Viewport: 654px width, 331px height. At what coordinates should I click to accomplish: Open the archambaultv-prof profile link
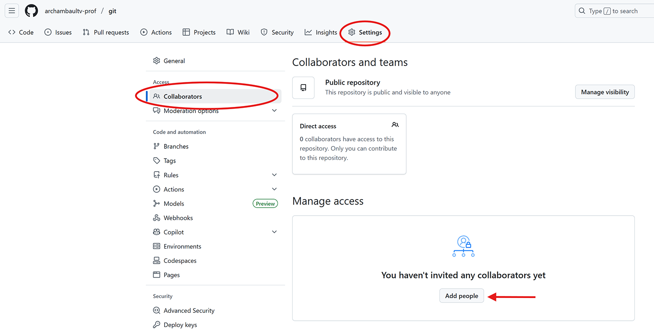click(x=70, y=11)
